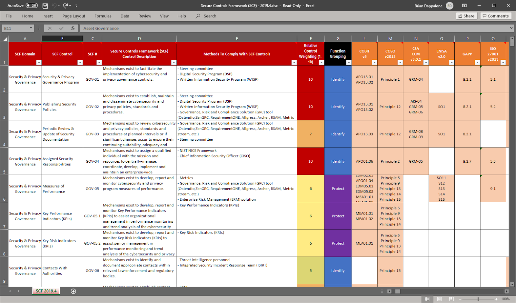Open SCF Domain filter dropdown

click(39, 63)
